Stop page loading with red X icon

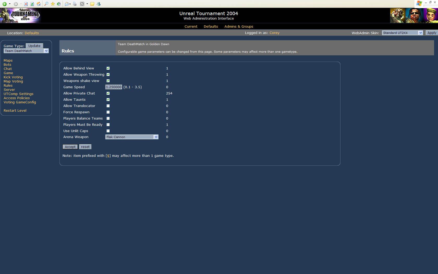tap(26, 4)
